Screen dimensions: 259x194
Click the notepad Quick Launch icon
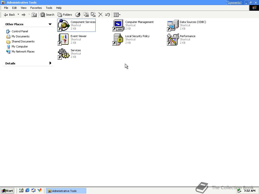pyautogui.click(x=21, y=190)
